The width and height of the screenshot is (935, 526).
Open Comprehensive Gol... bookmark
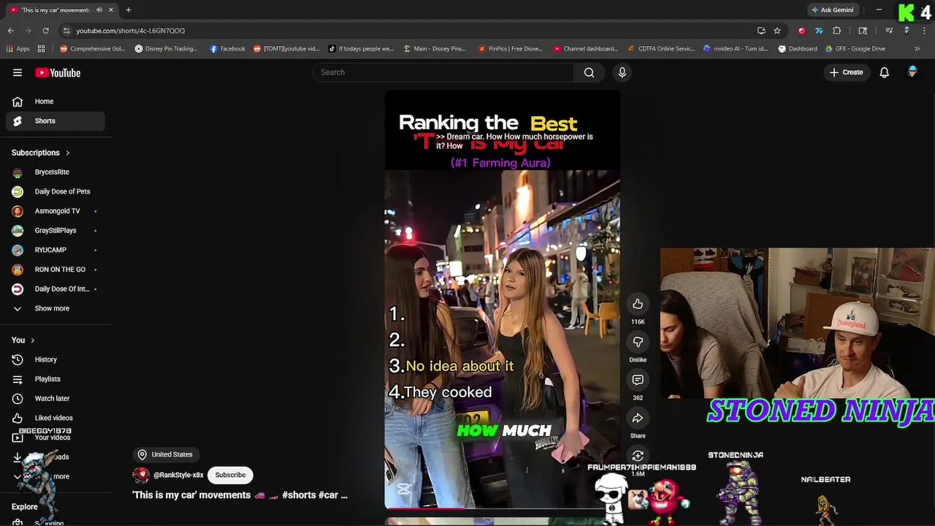coord(92,49)
